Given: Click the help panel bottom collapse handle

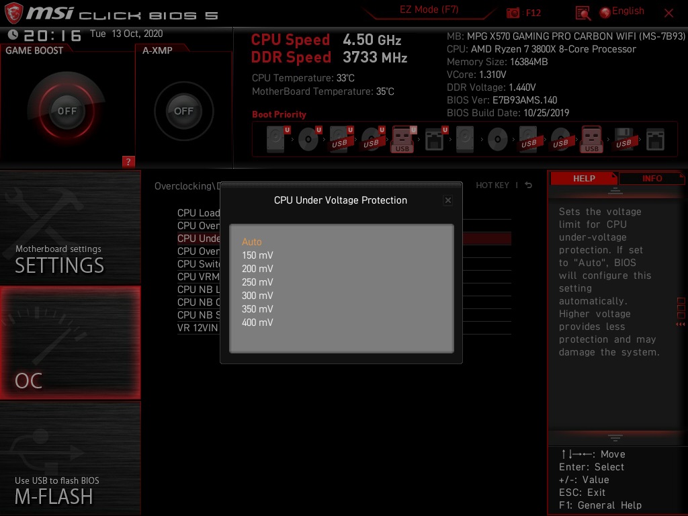Looking at the screenshot, I should pyautogui.click(x=615, y=437).
